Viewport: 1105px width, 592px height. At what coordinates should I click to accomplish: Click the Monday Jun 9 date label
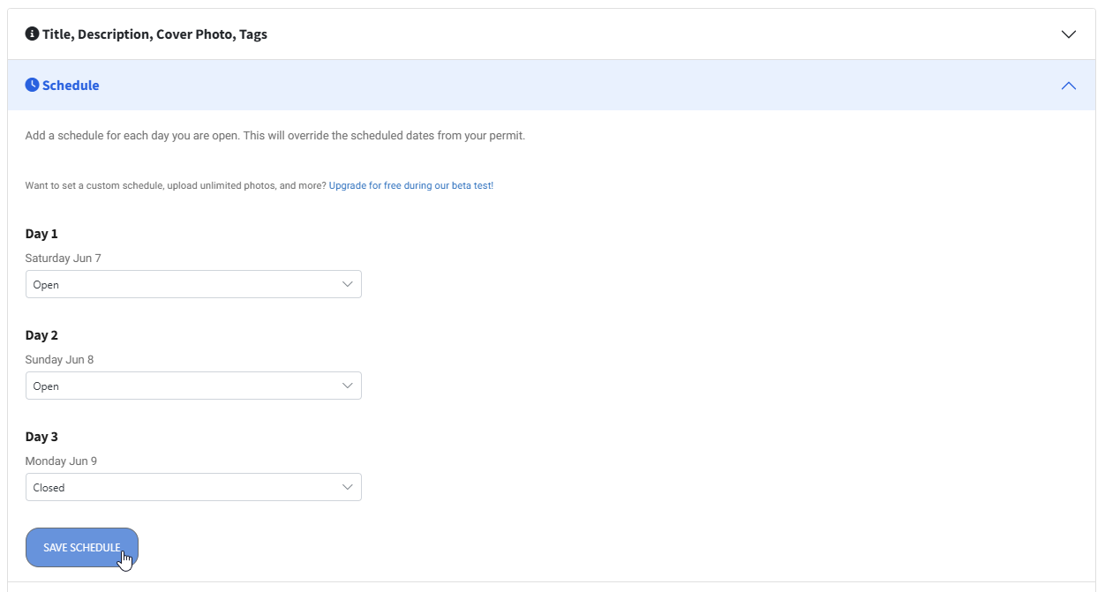(61, 461)
